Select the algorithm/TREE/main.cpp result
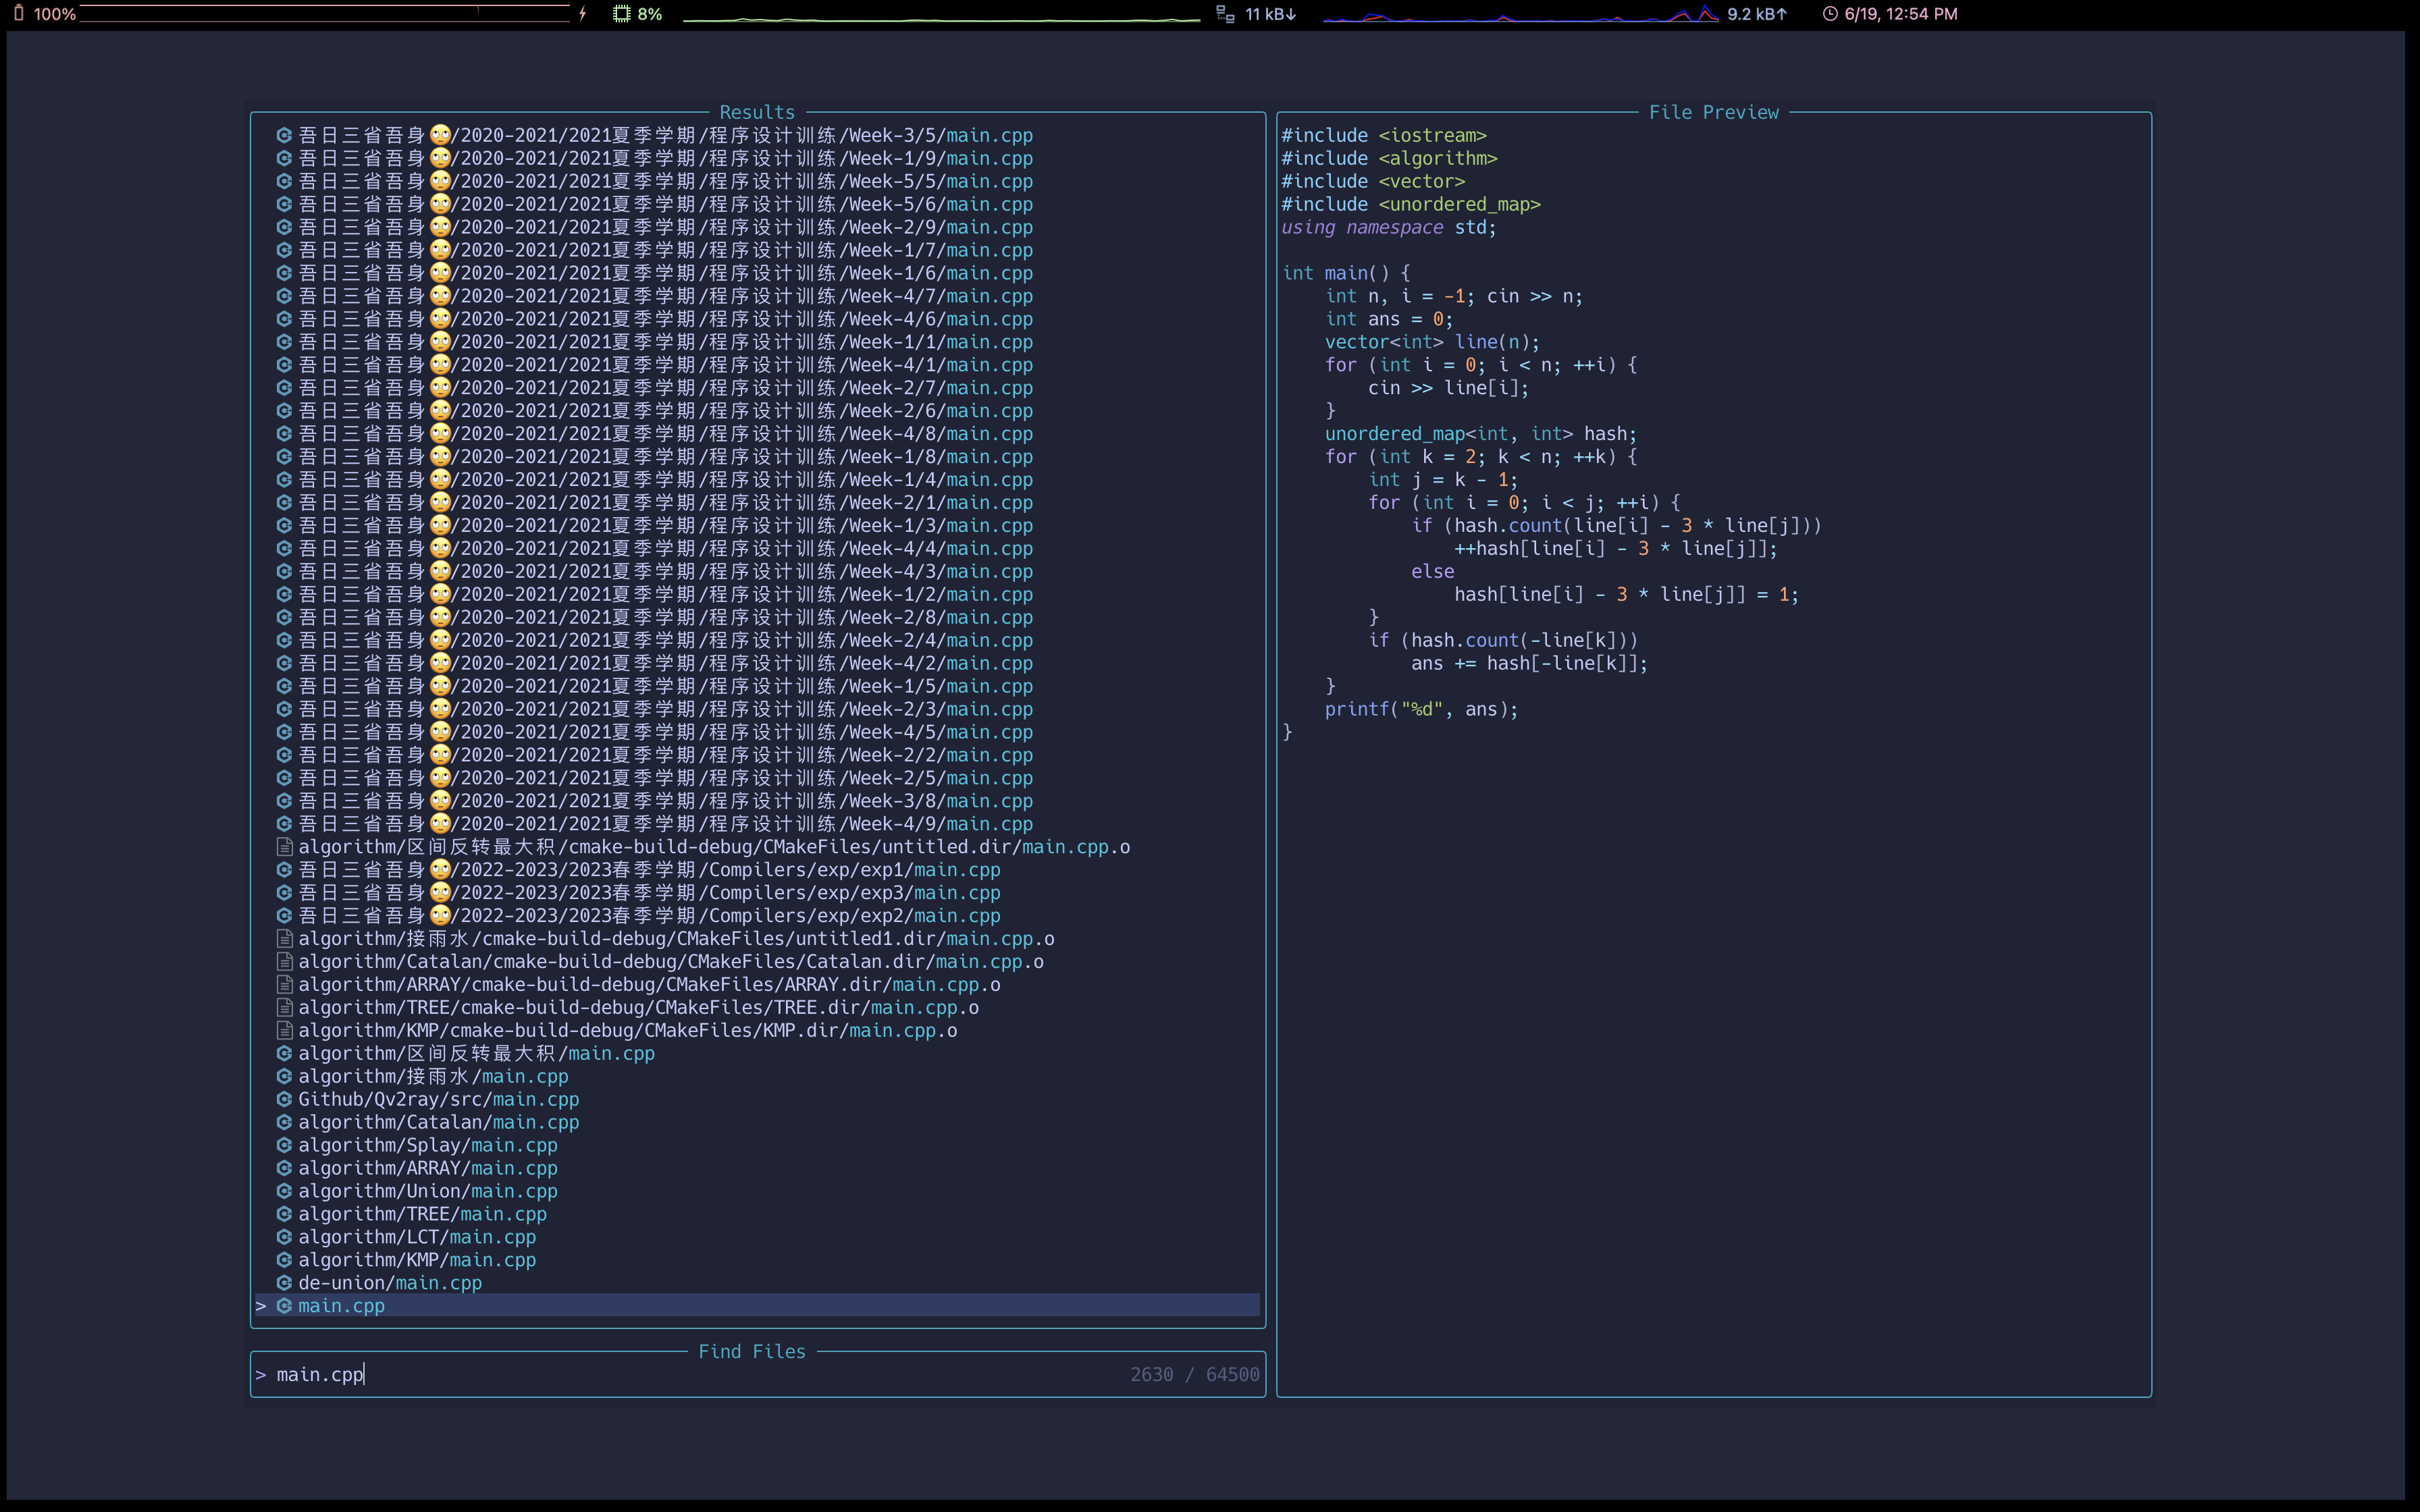 (758, 1214)
